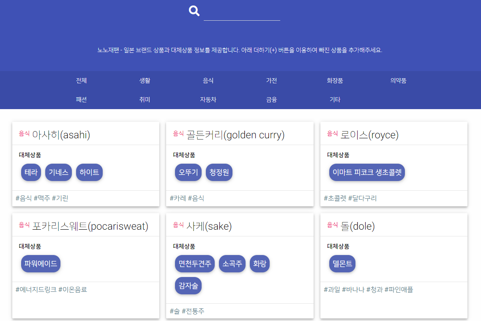Open the 아사히(asahi) card title
481x321 pixels.
[61, 135]
